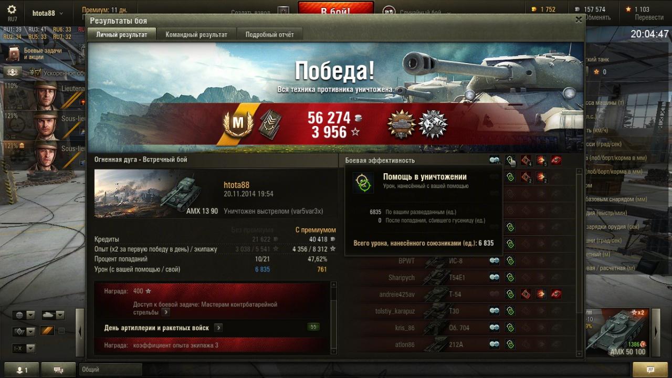Click the critical hits header icon
The width and height of the screenshot is (672, 378).
tap(526, 160)
